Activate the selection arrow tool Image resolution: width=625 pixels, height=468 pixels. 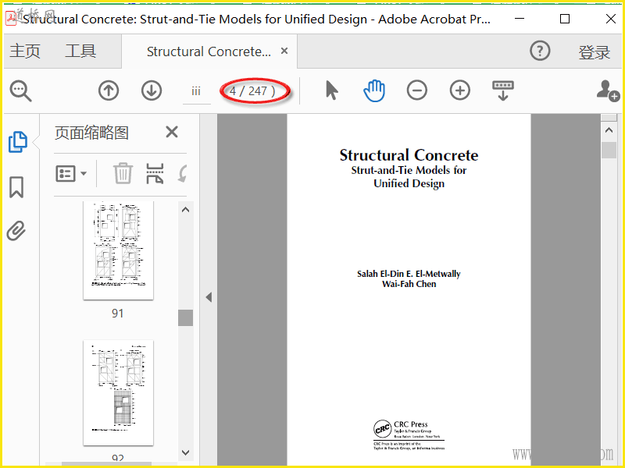[x=331, y=90]
